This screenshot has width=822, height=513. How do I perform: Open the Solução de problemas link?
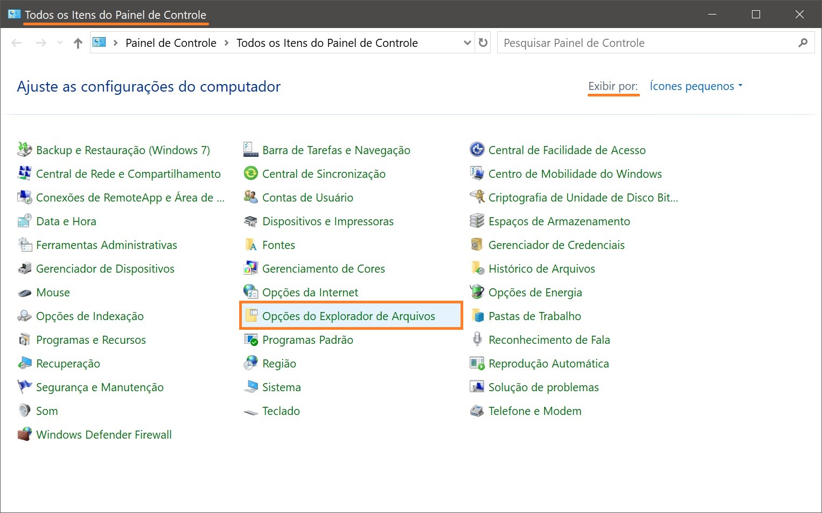pos(543,387)
